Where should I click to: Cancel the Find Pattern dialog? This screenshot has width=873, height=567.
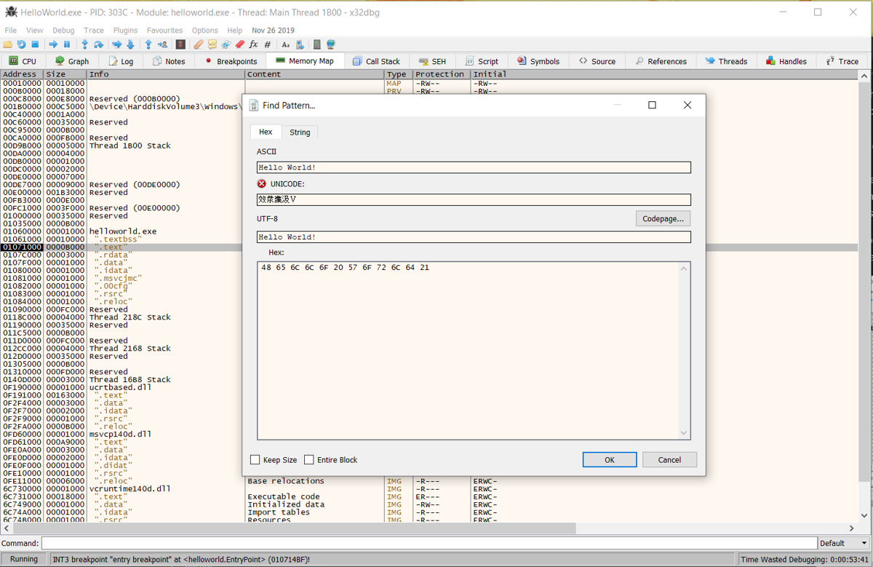click(x=669, y=459)
